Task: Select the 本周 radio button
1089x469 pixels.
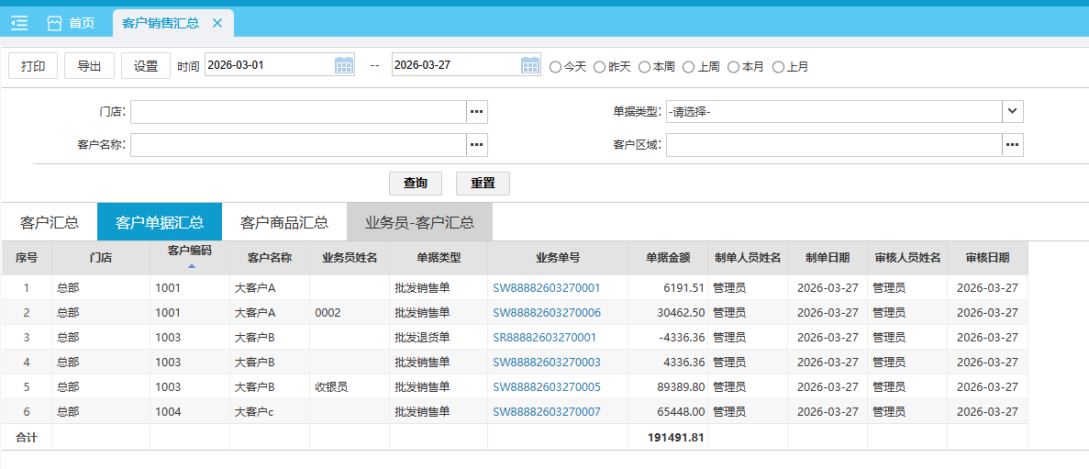Action: point(645,67)
